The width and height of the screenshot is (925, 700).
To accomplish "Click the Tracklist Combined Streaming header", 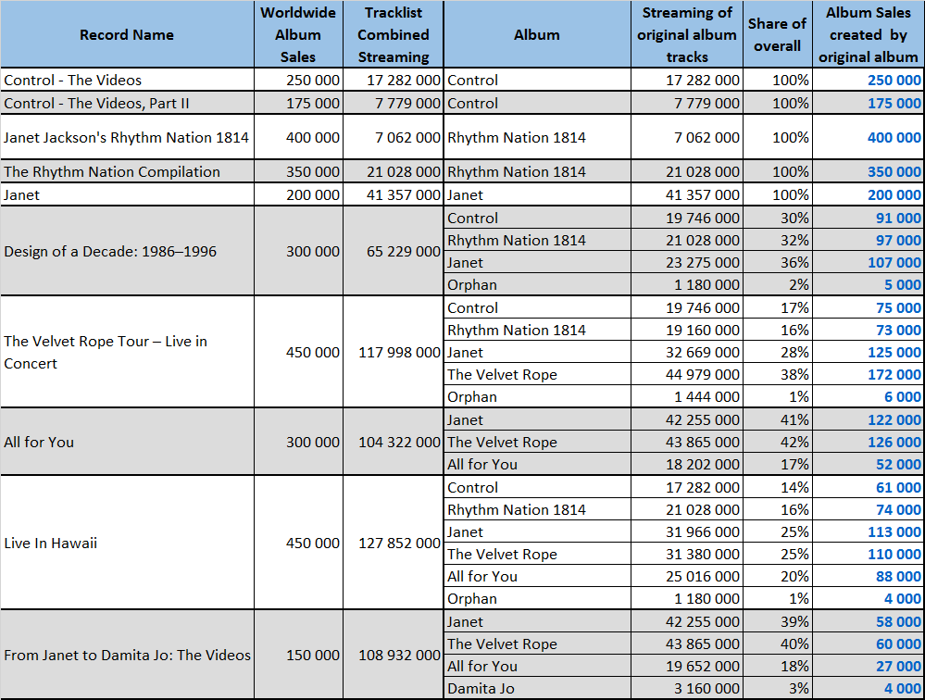I will click(394, 34).
